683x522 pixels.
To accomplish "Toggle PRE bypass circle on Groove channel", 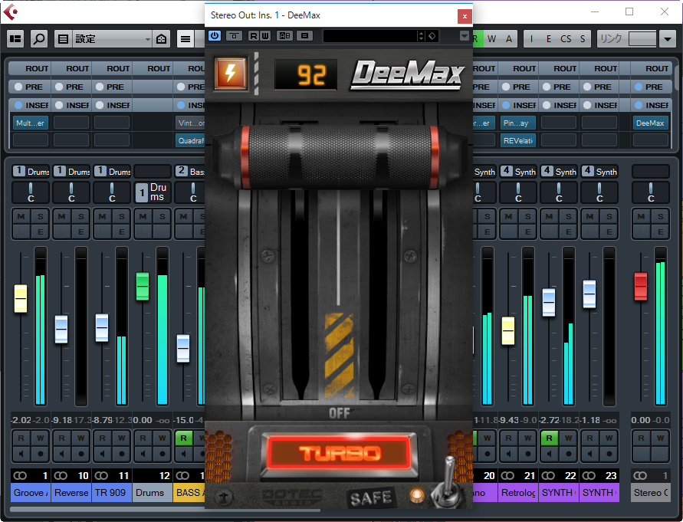I will click(x=18, y=87).
